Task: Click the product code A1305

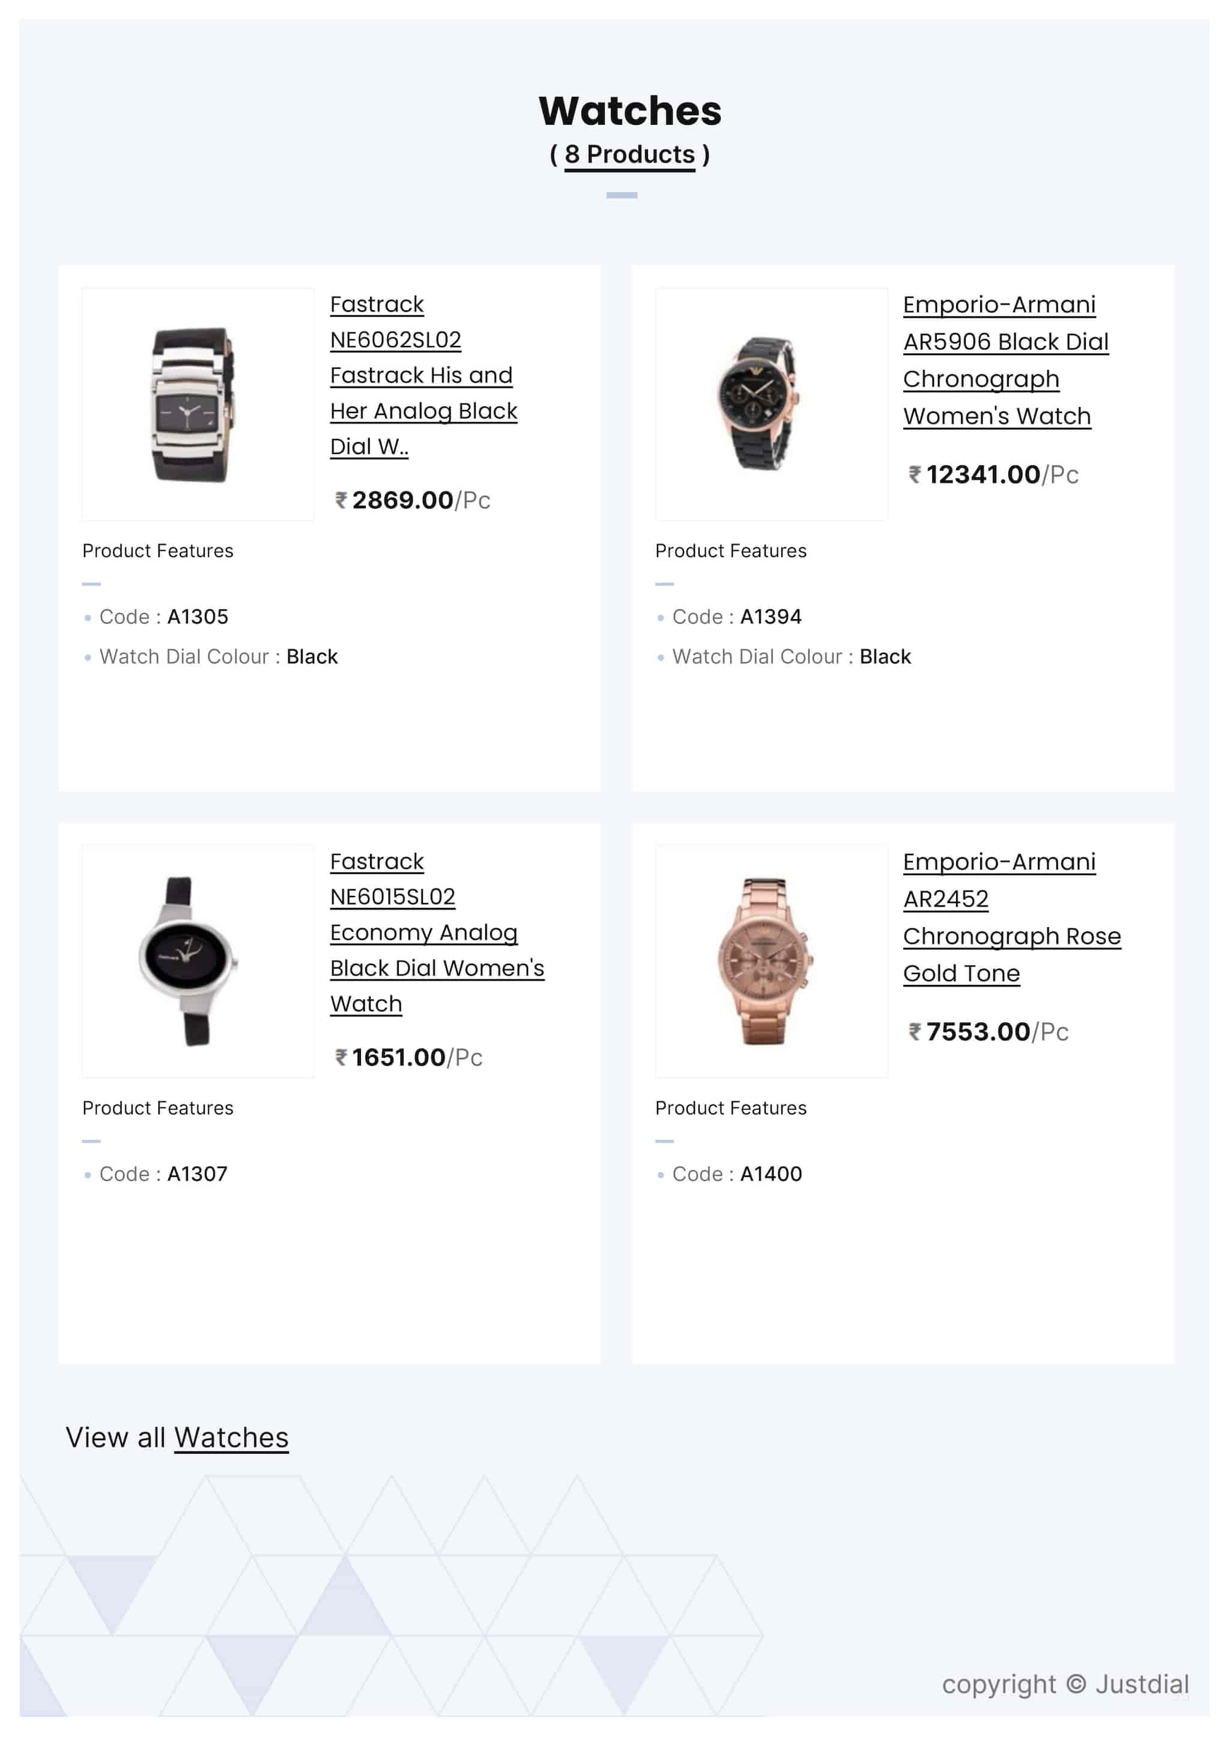Action: tap(198, 617)
